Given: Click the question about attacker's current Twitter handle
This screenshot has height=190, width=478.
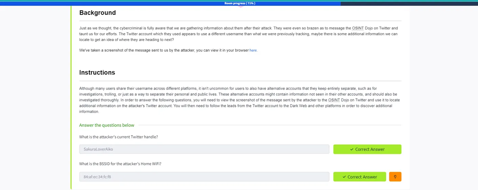Looking at the screenshot, I should pyautogui.click(x=118, y=137).
